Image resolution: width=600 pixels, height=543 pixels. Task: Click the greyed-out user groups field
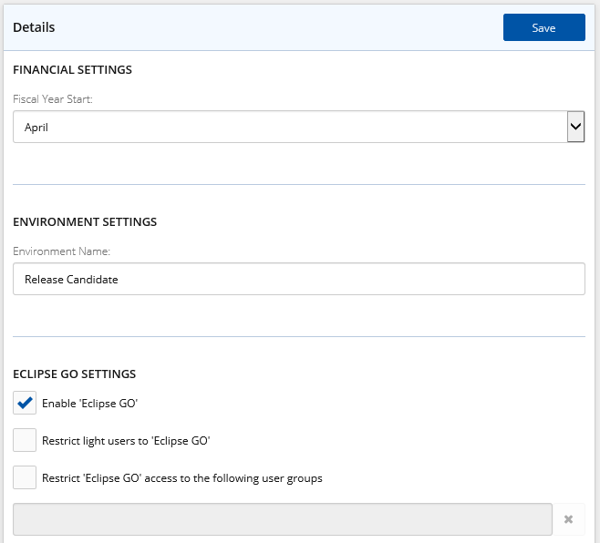[282, 519]
